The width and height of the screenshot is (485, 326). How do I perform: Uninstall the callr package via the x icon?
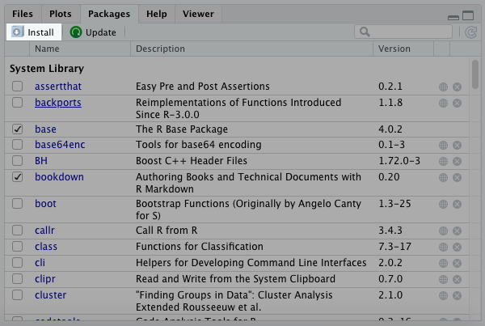pyautogui.click(x=457, y=231)
